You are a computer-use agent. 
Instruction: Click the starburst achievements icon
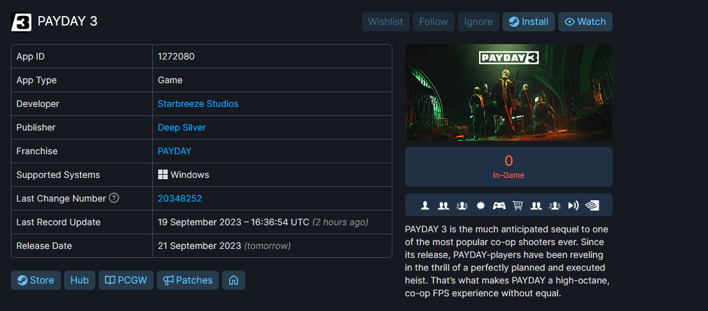[480, 205]
